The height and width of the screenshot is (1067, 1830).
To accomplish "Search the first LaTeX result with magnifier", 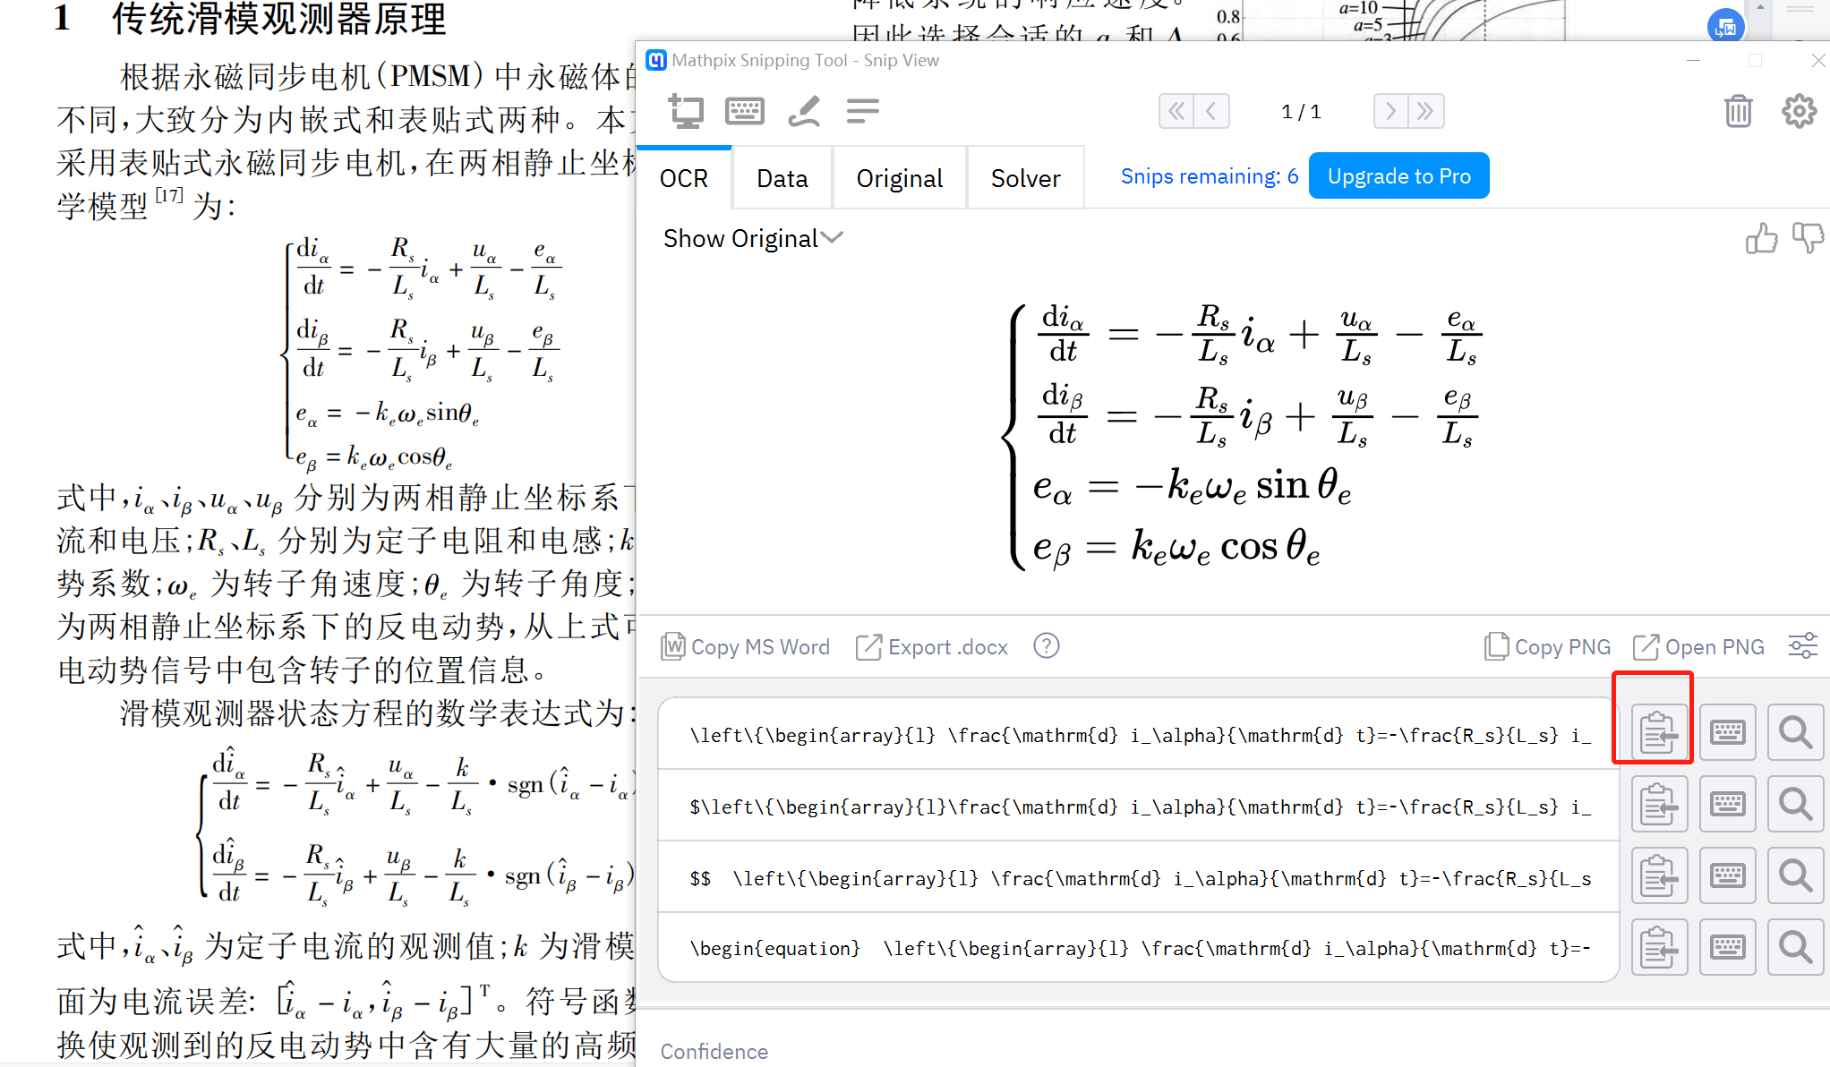I will tap(1795, 732).
